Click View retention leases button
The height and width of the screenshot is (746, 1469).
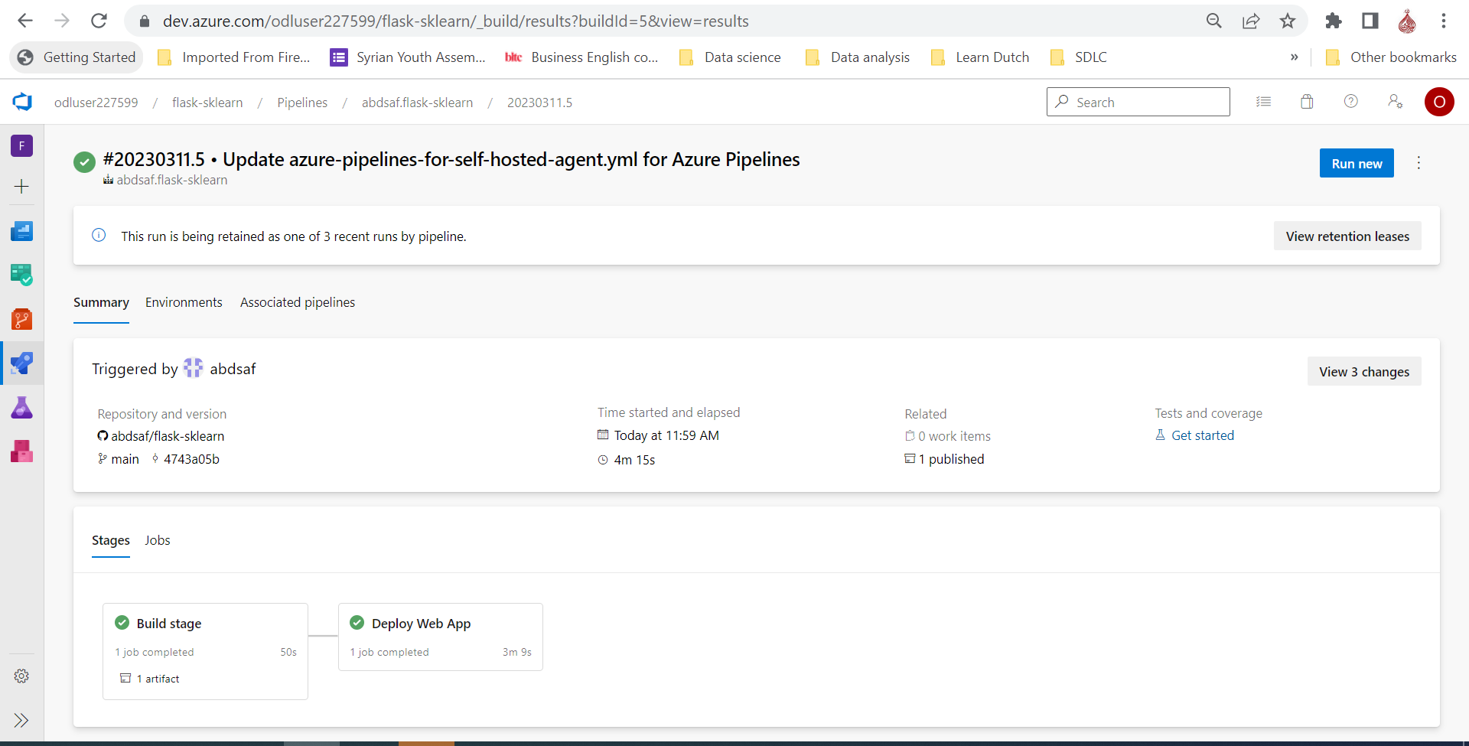[1347, 236]
